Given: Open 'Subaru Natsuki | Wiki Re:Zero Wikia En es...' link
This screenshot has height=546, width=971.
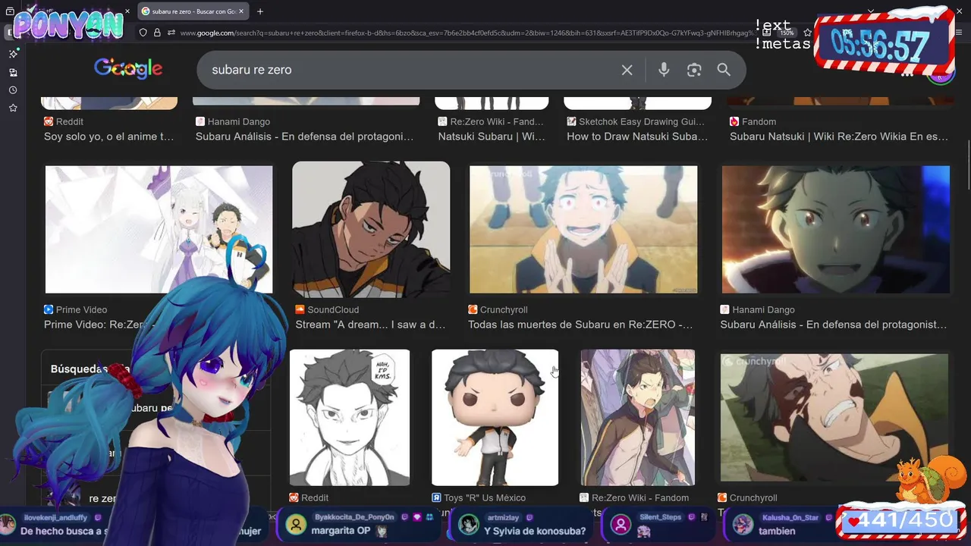Looking at the screenshot, I should tap(839, 136).
